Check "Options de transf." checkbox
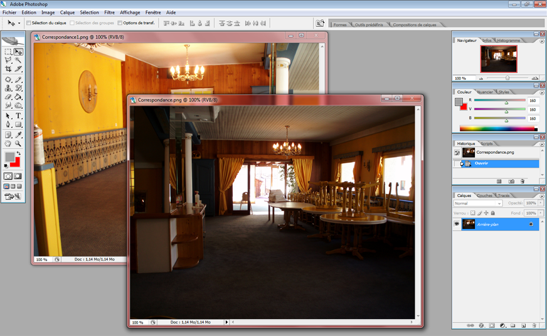 tap(120, 23)
